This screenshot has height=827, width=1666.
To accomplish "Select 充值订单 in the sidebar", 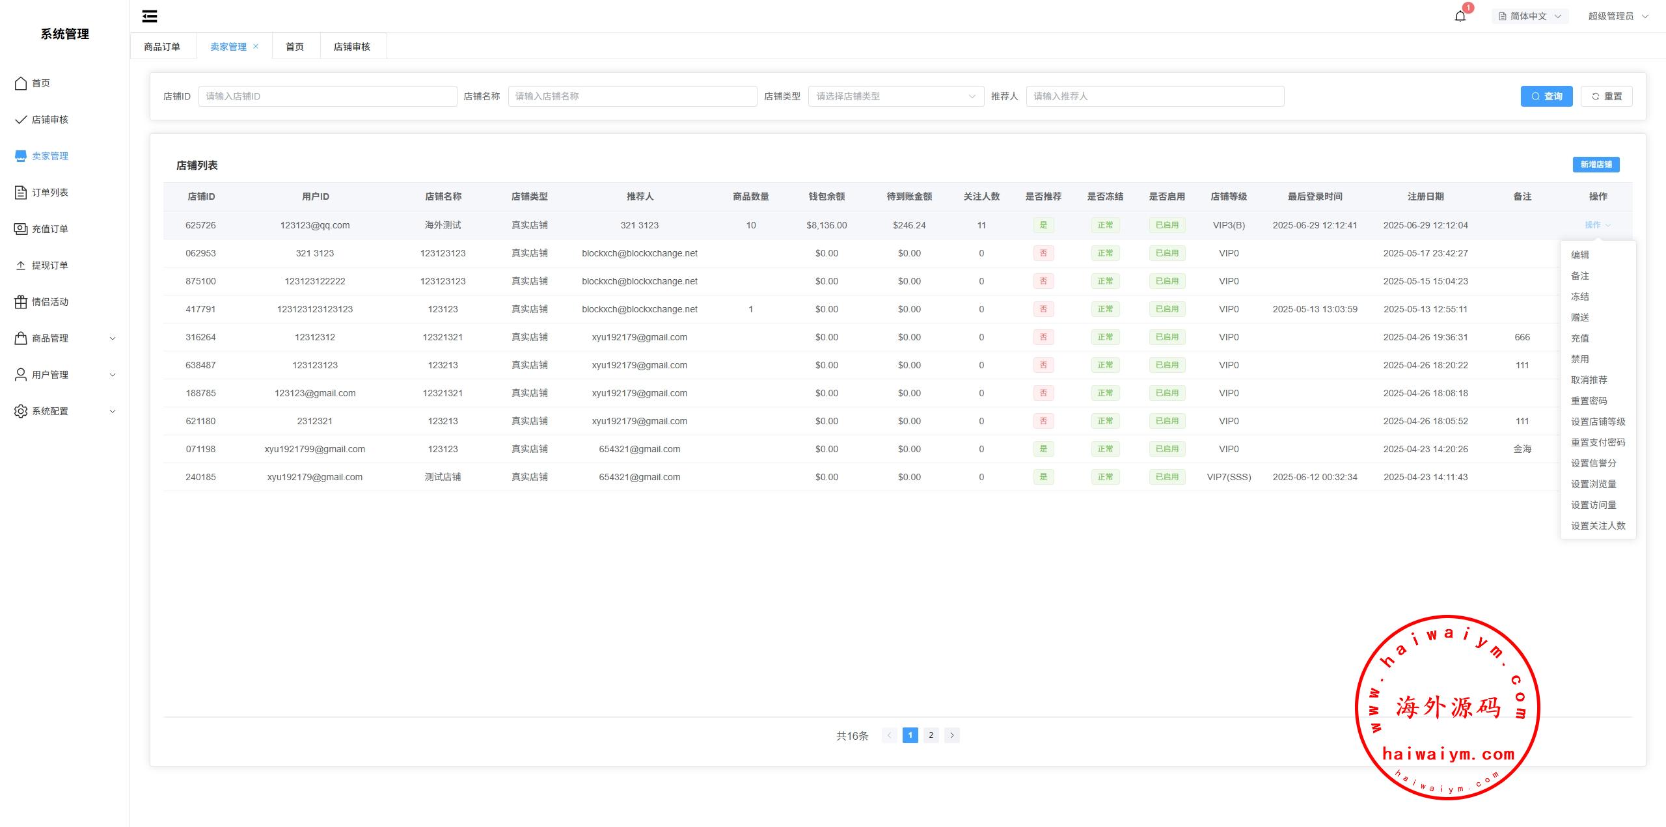I will pyautogui.click(x=49, y=229).
